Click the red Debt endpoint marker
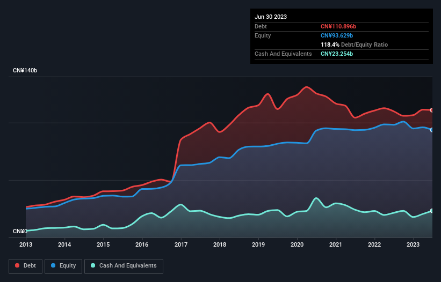441x282 pixels. point(432,110)
